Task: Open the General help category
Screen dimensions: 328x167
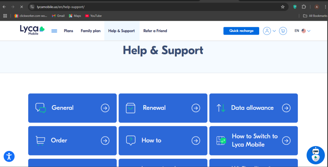Action: point(72,108)
